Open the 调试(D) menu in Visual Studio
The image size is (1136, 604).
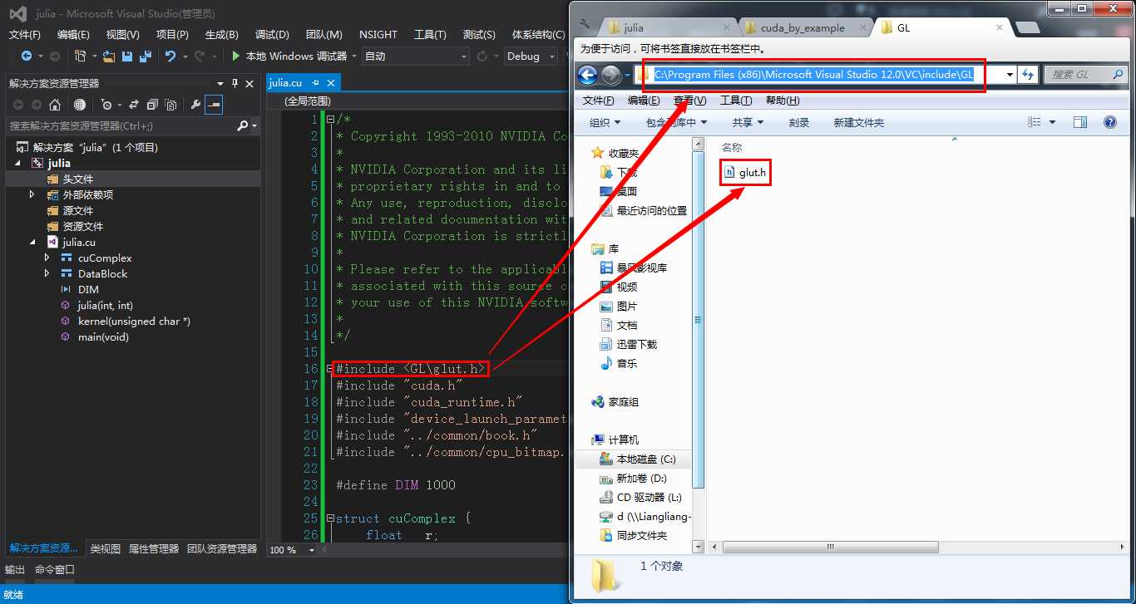point(272,34)
